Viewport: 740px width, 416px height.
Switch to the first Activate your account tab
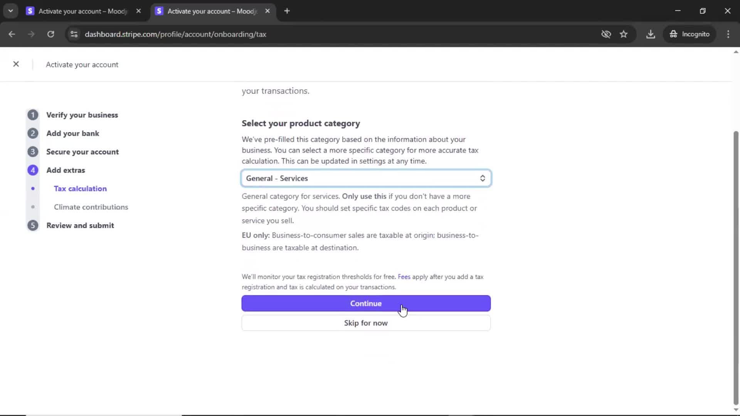[82, 11]
